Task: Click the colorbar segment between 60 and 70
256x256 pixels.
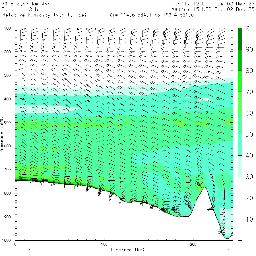Action: point(240,102)
